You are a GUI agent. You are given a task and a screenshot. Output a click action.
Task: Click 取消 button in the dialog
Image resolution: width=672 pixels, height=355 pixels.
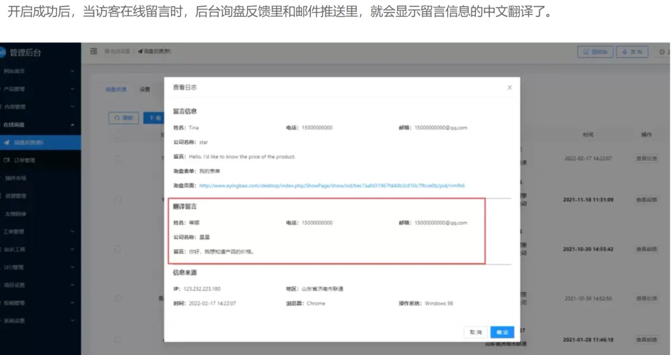coord(475,332)
